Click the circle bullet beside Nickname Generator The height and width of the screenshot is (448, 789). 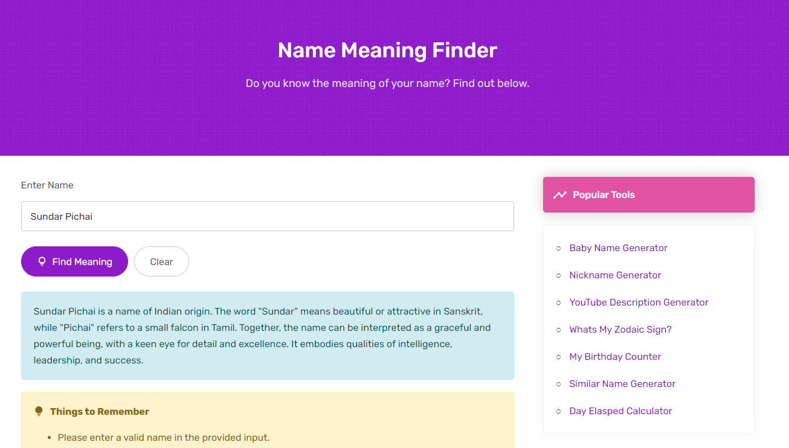[x=559, y=275]
